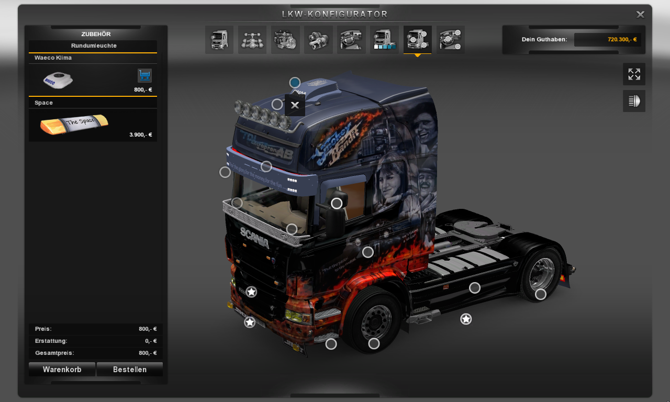
Task: Choose the orange Space beacon thumbnail
Action: (x=74, y=125)
